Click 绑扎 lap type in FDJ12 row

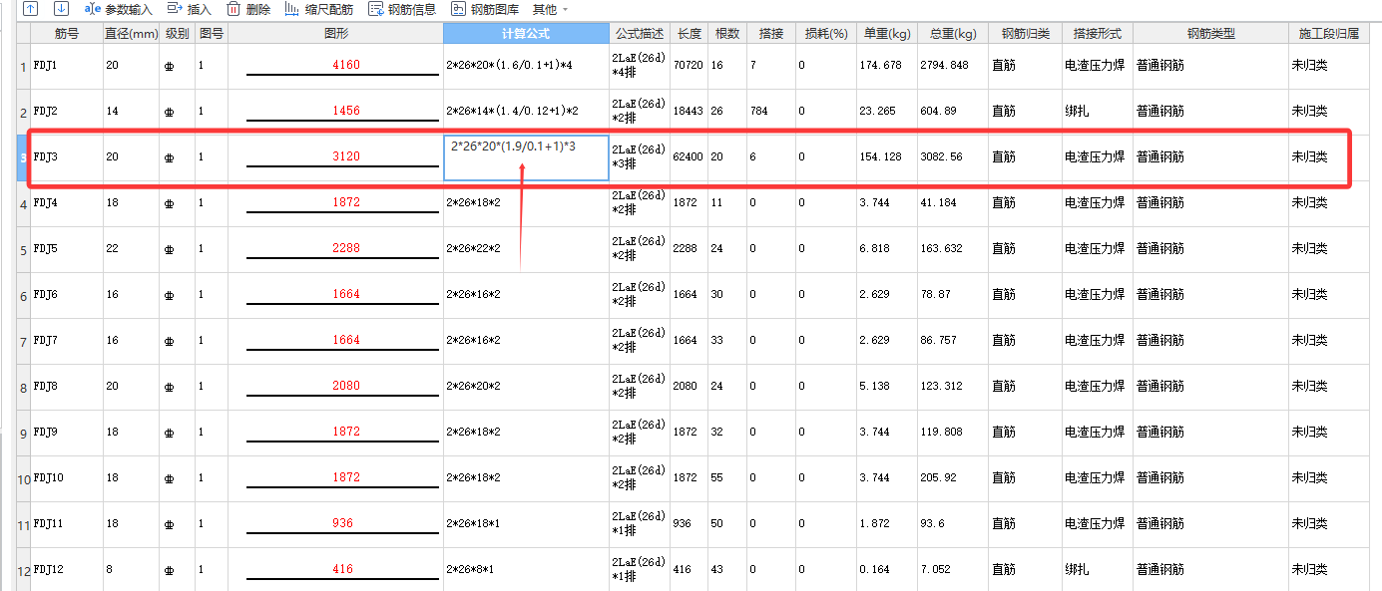point(1077,570)
